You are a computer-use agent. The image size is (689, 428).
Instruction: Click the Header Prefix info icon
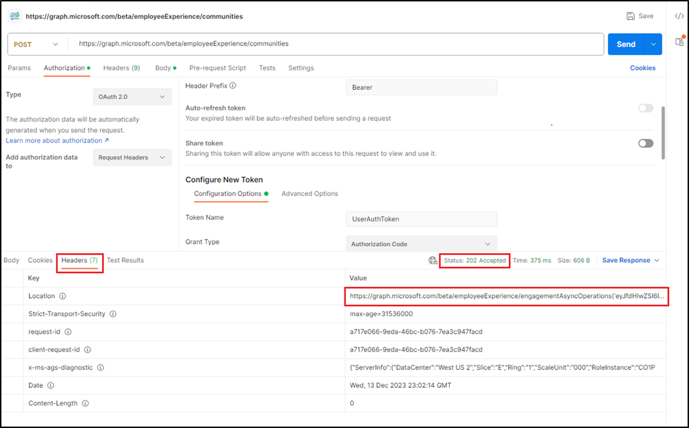pos(233,86)
